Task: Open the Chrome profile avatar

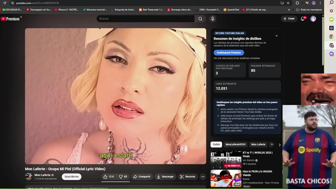Action: click(314, 3)
